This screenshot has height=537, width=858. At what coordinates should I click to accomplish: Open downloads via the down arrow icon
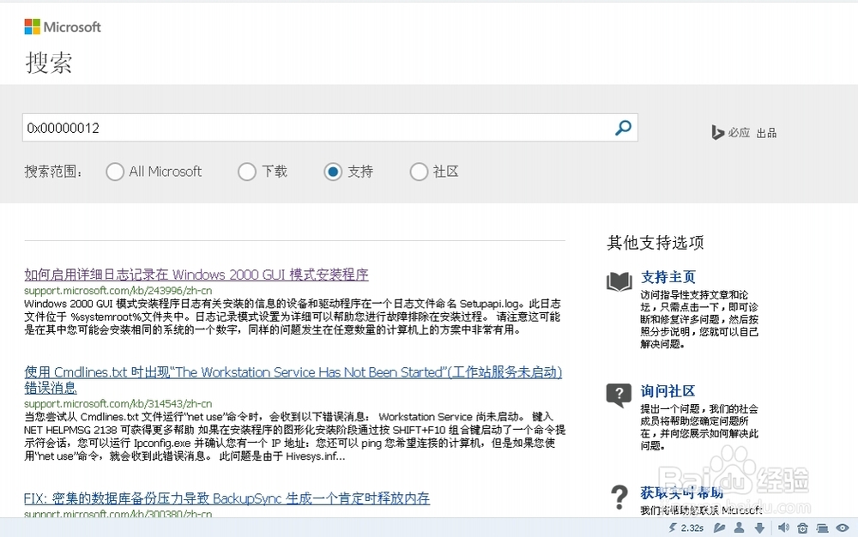coord(759,528)
